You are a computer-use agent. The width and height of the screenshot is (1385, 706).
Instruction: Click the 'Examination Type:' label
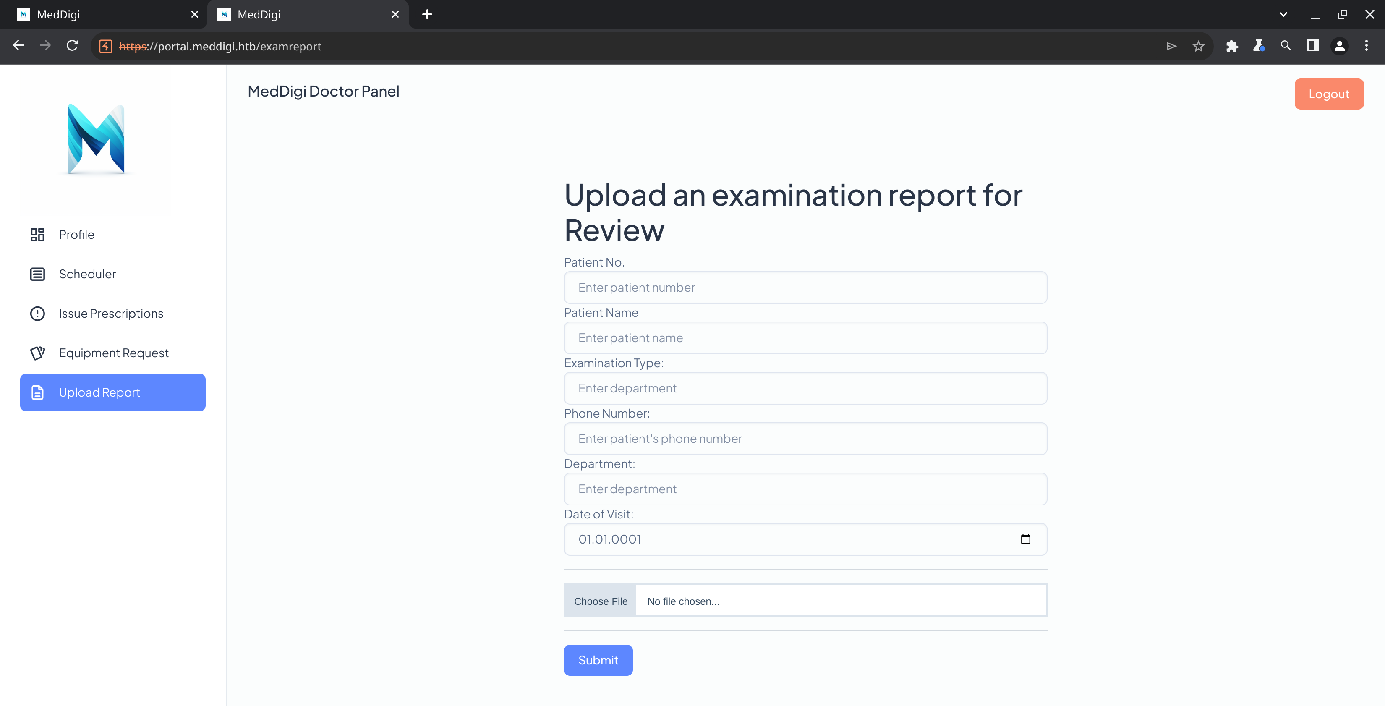click(614, 363)
